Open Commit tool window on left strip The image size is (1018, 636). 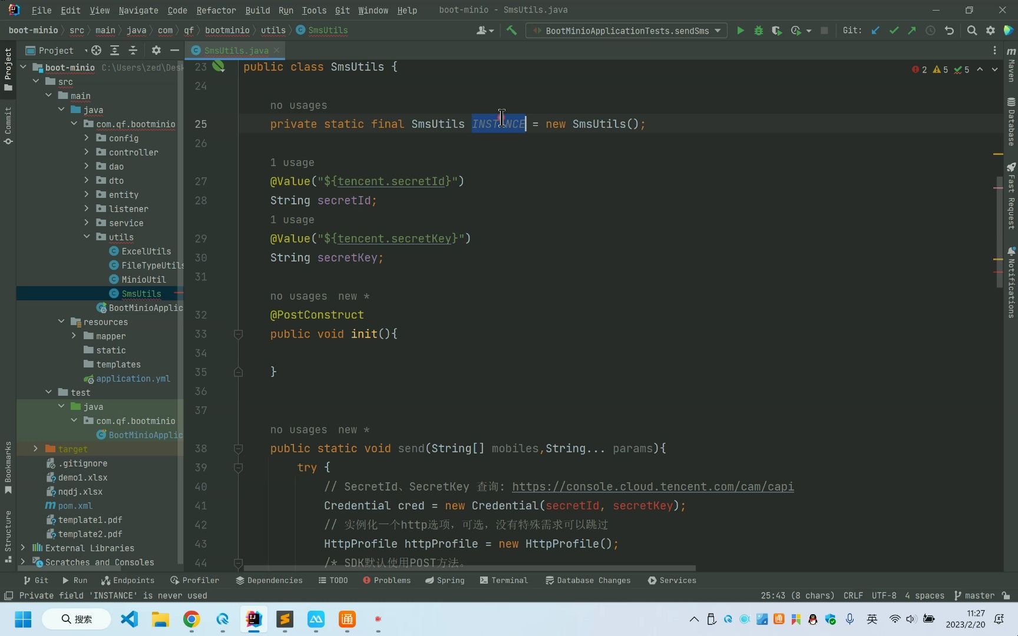coord(8,125)
